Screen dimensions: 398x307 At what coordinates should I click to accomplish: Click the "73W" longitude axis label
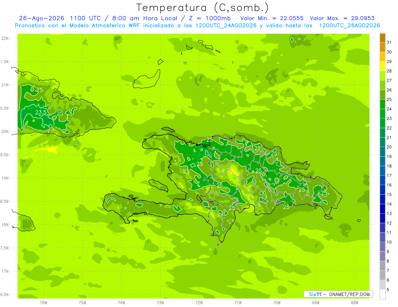tap(160, 303)
